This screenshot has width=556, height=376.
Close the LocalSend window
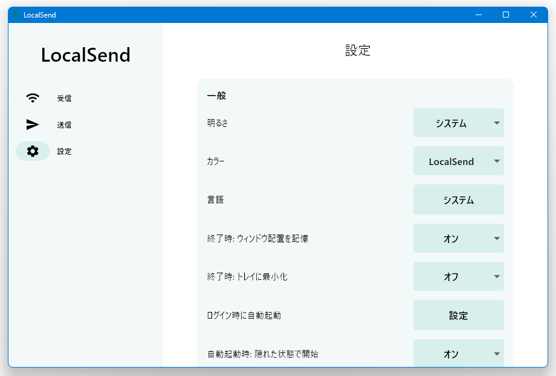coord(534,15)
